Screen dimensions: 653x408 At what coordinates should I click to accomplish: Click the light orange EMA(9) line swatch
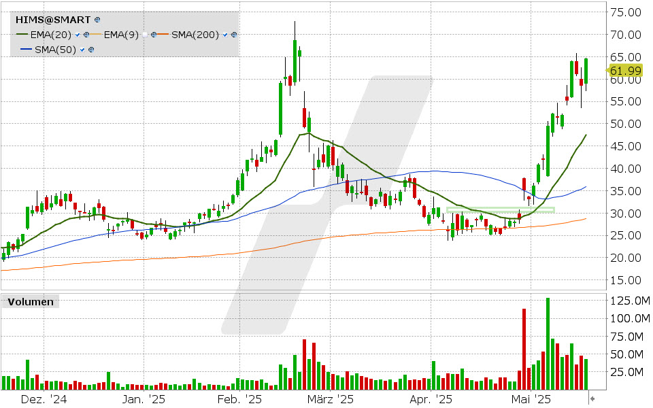pos(95,34)
